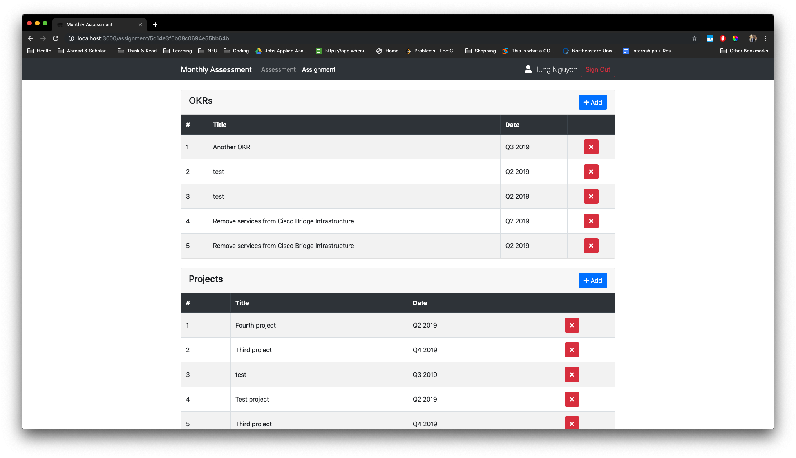Screen dimensions: 796x458
Task: Expand the Learning bookmarks folder
Action: pyautogui.click(x=177, y=51)
